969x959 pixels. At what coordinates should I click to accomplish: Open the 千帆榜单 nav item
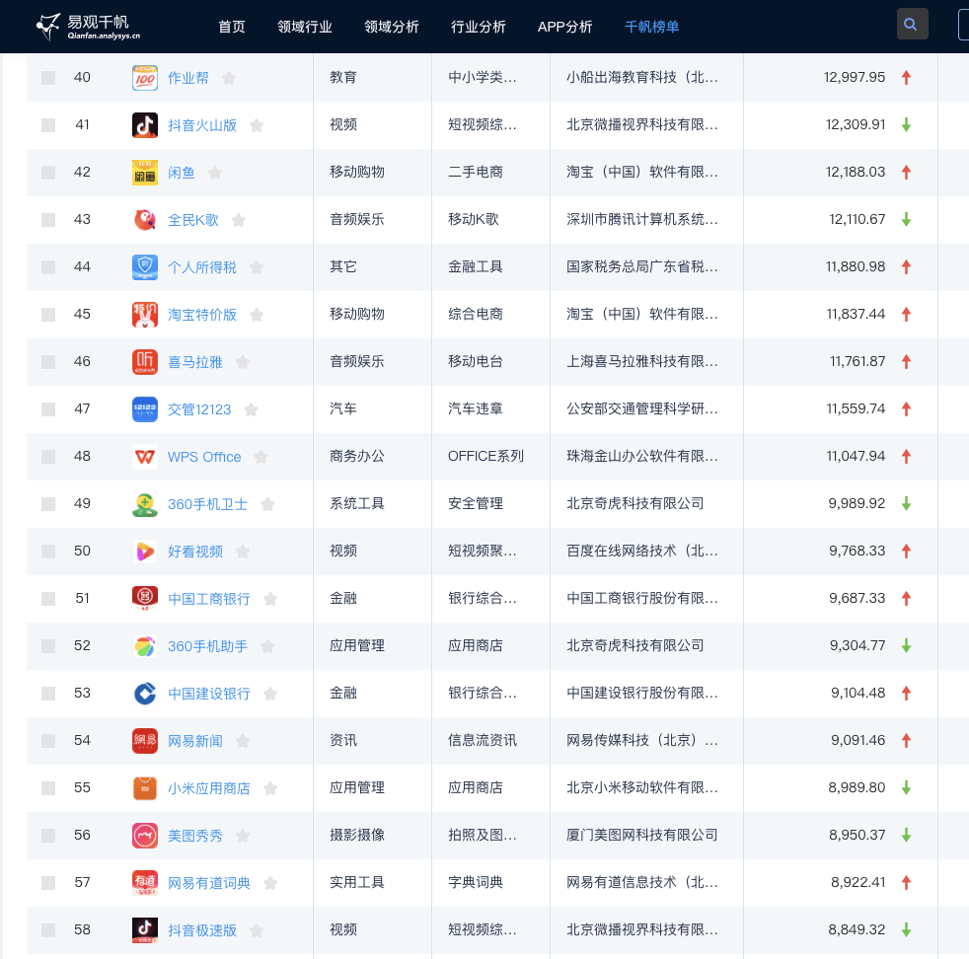tap(652, 27)
